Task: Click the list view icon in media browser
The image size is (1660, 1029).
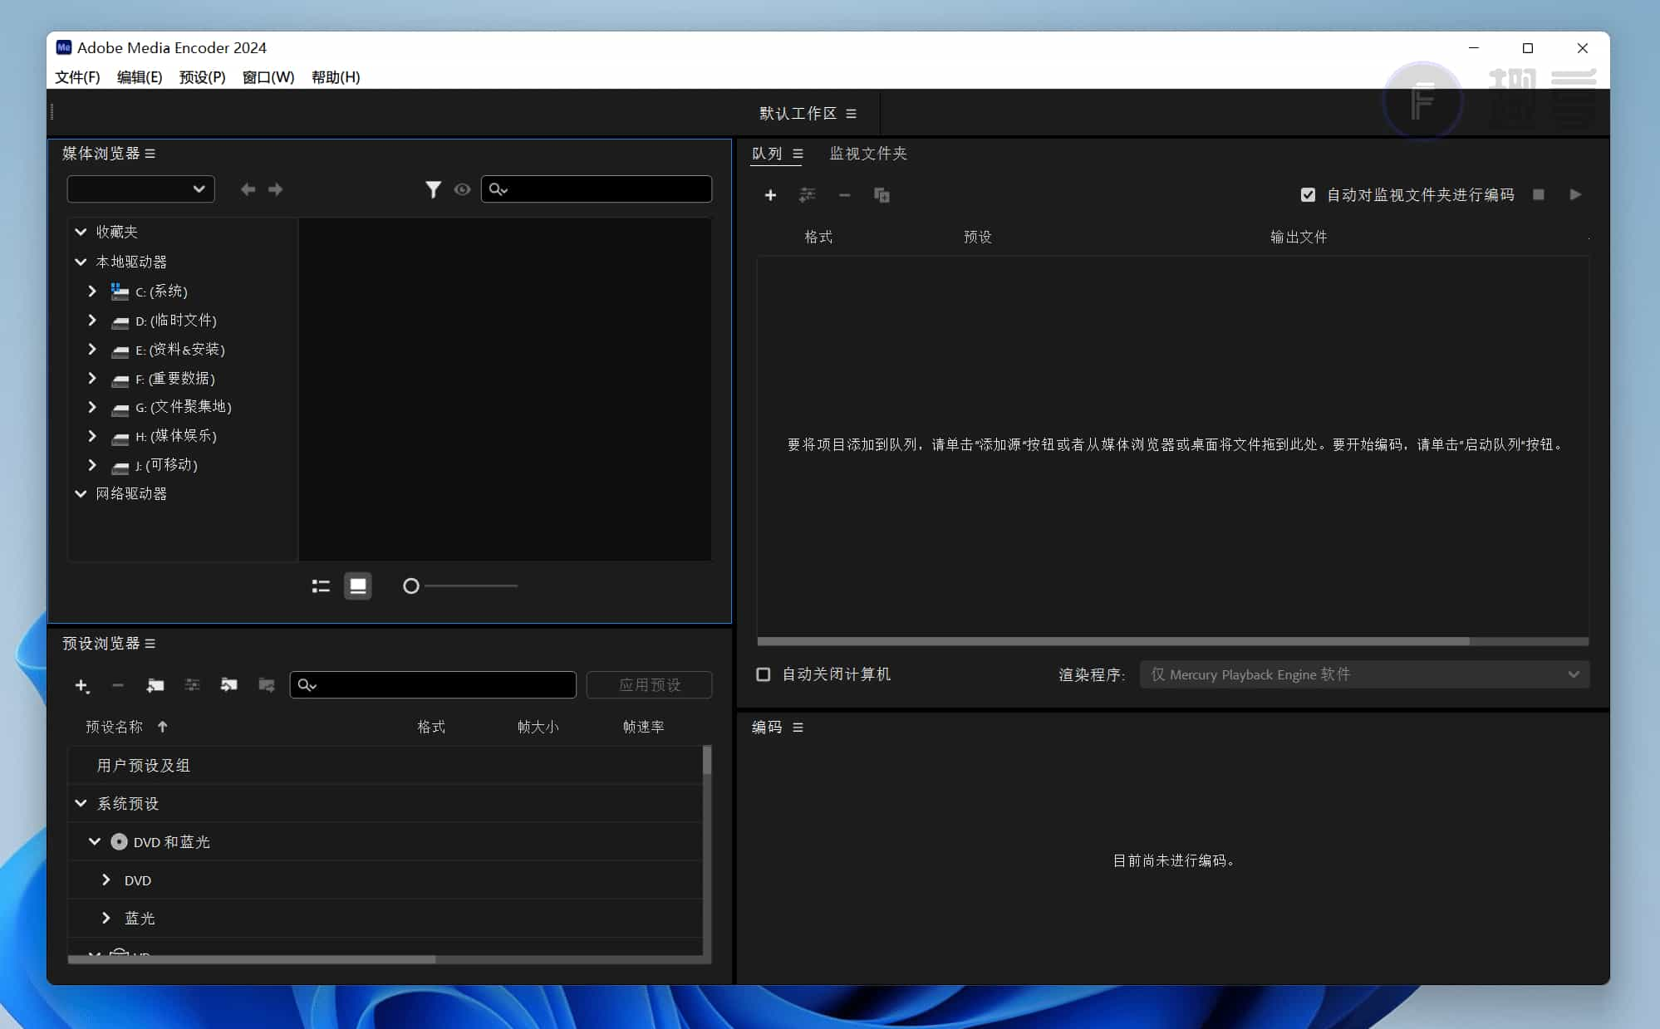Action: 320,586
